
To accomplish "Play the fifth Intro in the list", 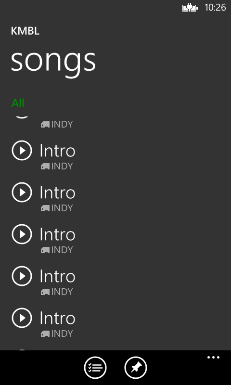I will [22, 318].
